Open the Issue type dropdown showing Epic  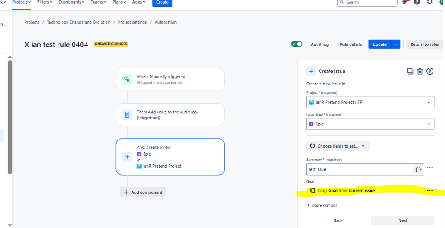(x=370, y=124)
